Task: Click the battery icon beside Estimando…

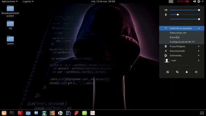Action: click(166, 55)
